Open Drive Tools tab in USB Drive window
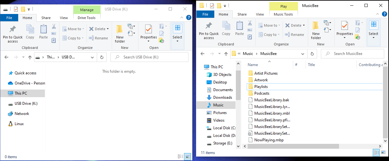 (x=87, y=18)
